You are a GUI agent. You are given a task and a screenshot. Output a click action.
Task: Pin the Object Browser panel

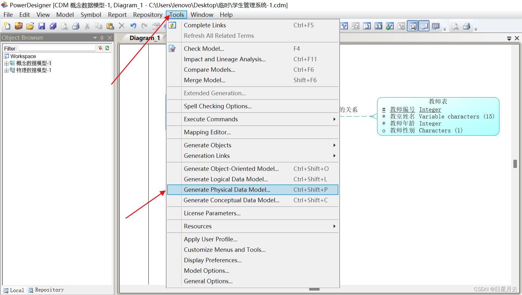click(x=102, y=38)
